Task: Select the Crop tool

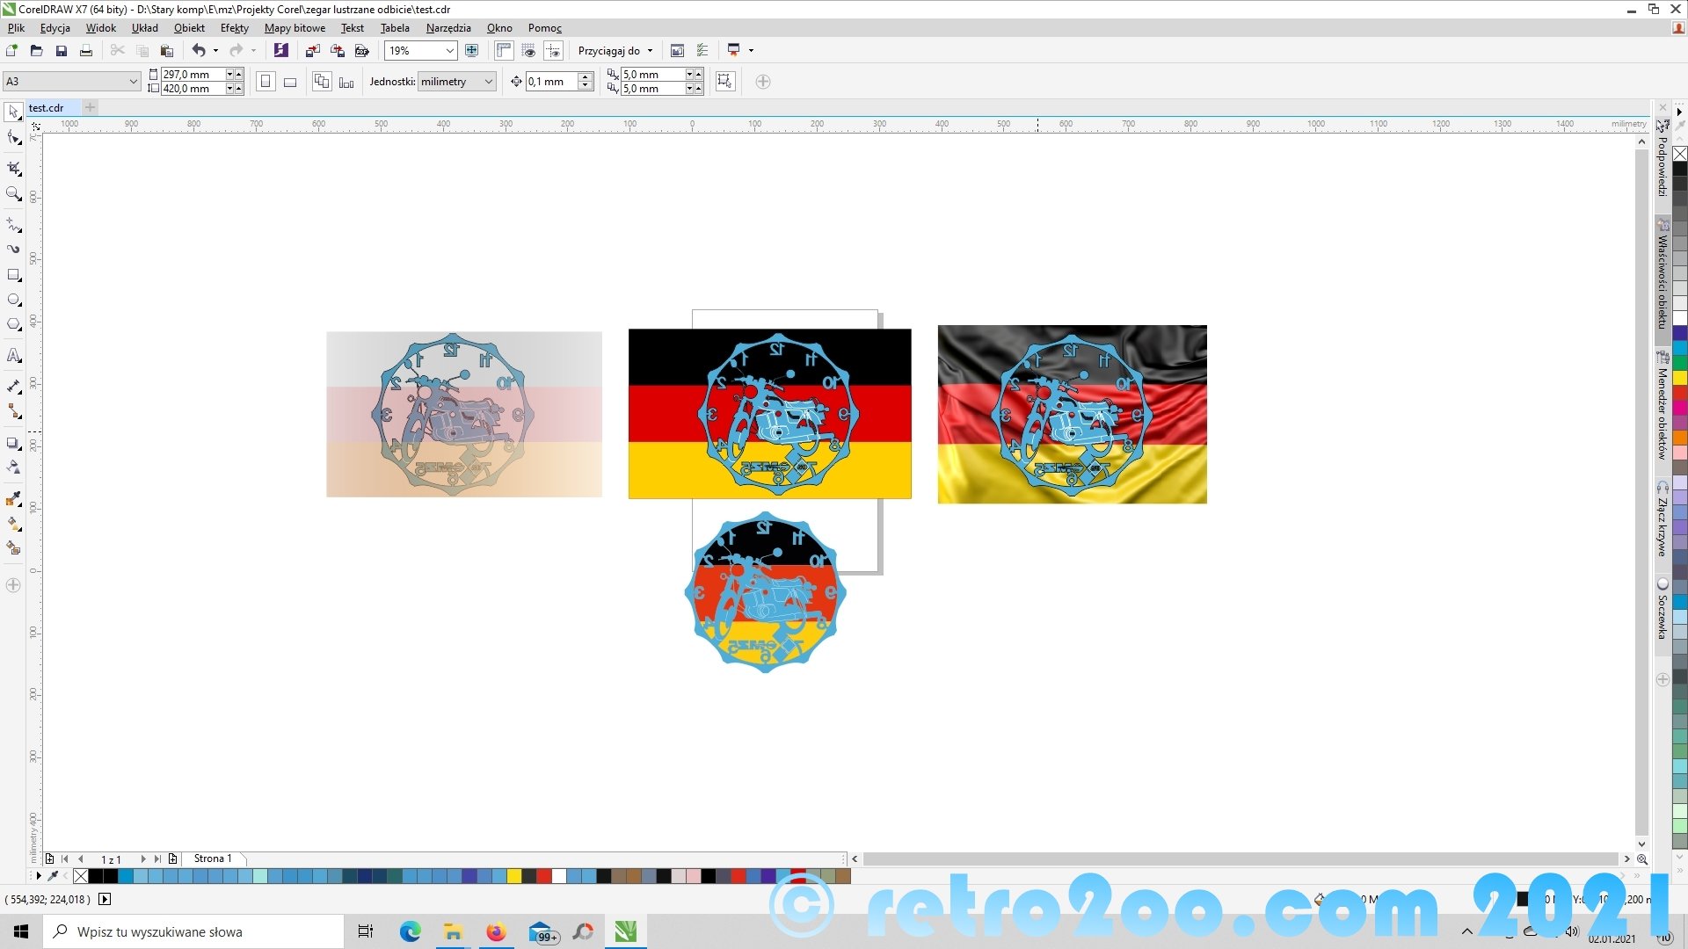Action: click(13, 167)
